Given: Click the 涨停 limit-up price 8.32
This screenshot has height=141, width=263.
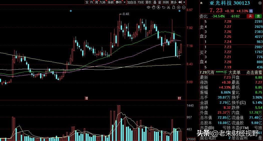Looking at the screenshot, I should pyautogui.click(x=227, y=108).
